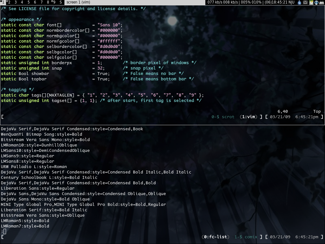Viewport: 325px width, 244px height.
Task: Click the 'URW Palladio L:style=Roman' line
Action: 34,166
